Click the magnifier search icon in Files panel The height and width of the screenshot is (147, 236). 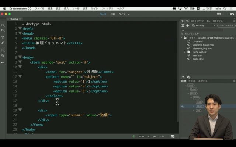(183, 30)
